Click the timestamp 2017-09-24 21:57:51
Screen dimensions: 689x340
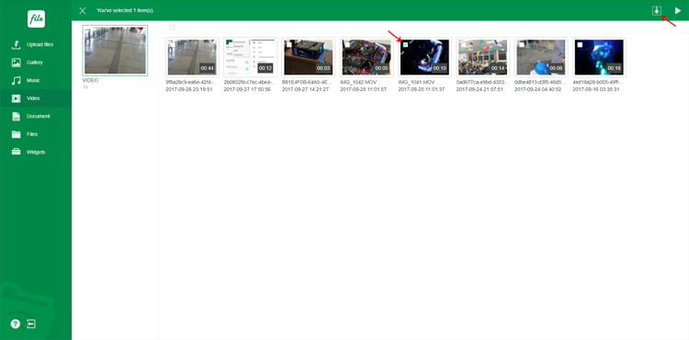pyautogui.click(x=480, y=89)
